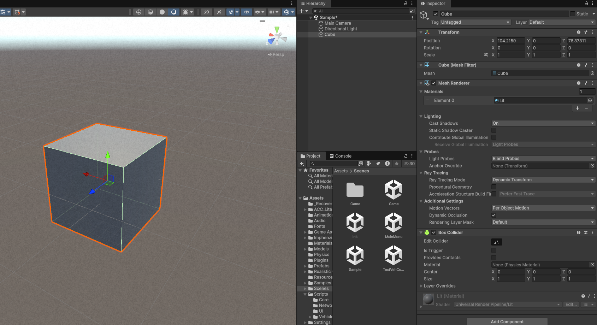Toggle grid snapping icon in Scene toolbar
This screenshot has height=325, width=597.
coord(17,12)
